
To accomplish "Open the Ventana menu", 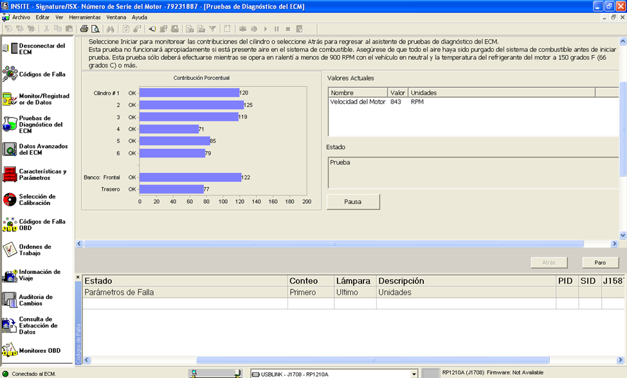I will tap(116, 17).
